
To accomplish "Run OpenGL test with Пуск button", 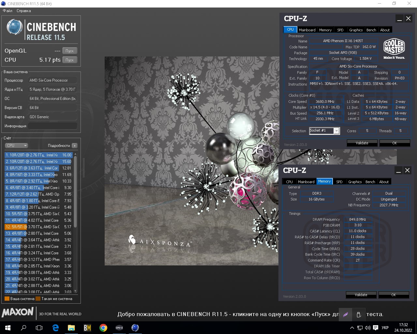I will pyautogui.click(x=70, y=51).
